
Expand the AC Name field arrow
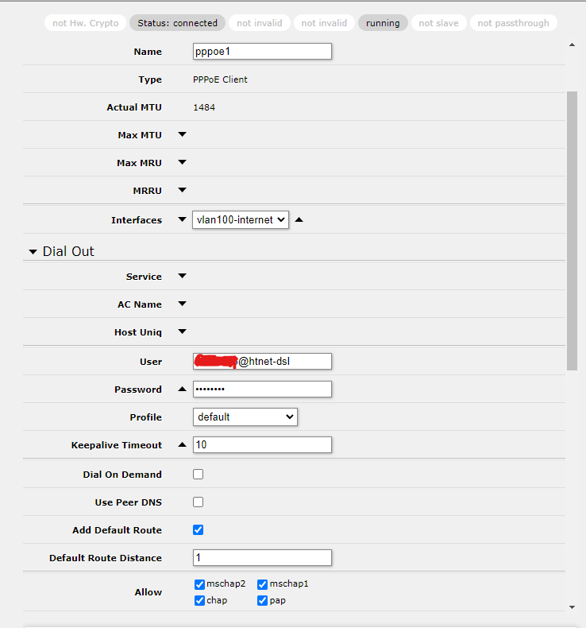[x=182, y=304]
